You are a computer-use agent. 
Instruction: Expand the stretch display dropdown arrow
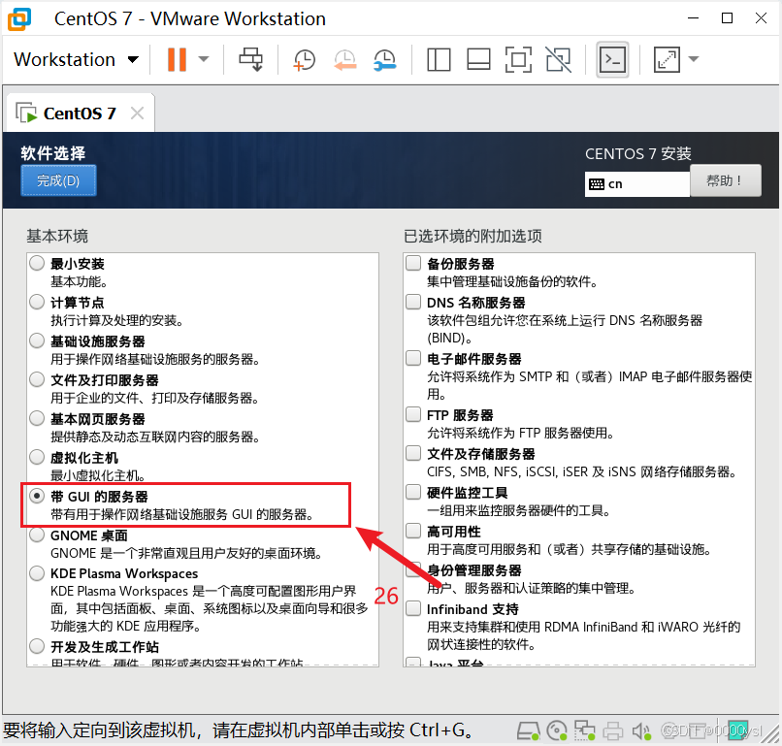point(694,59)
